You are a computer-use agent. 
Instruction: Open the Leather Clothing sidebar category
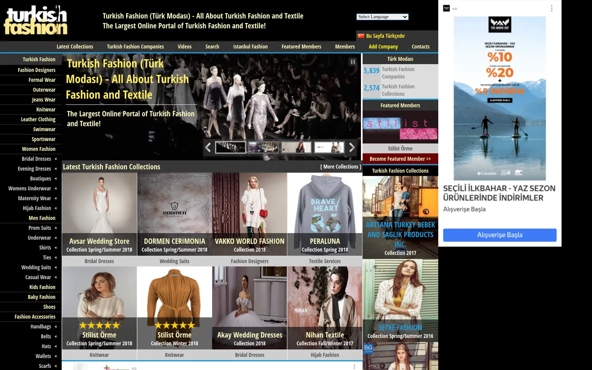(38, 120)
